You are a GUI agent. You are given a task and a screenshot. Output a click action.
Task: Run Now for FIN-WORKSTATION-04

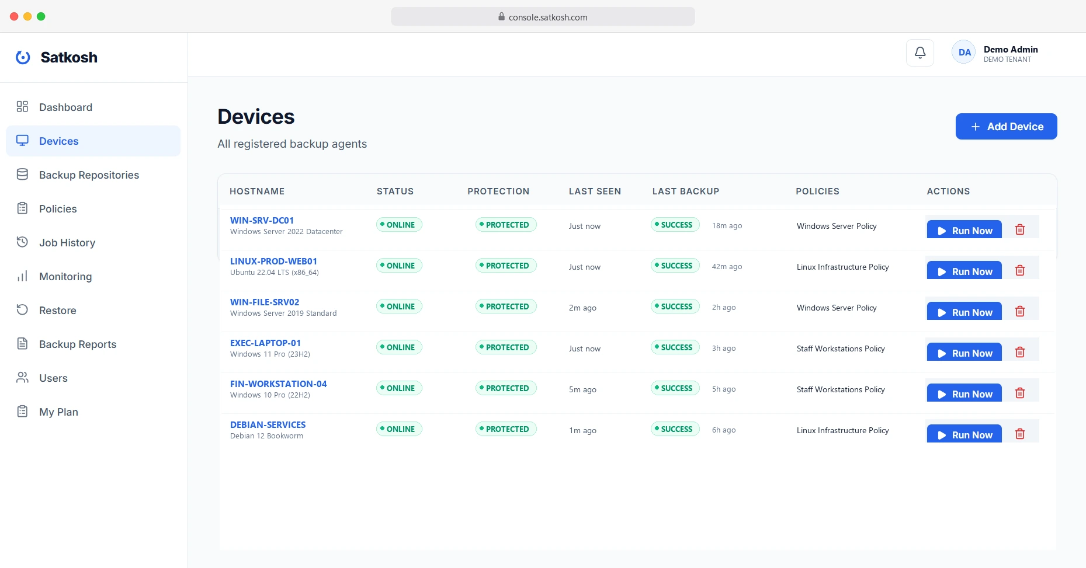pos(964,393)
